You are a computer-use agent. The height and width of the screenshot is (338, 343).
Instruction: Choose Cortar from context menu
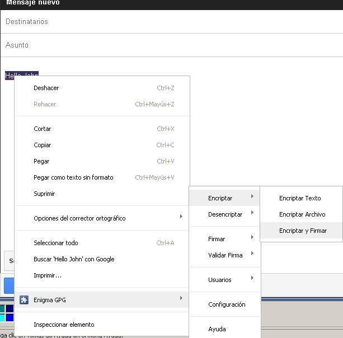pyautogui.click(x=43, y=129)
